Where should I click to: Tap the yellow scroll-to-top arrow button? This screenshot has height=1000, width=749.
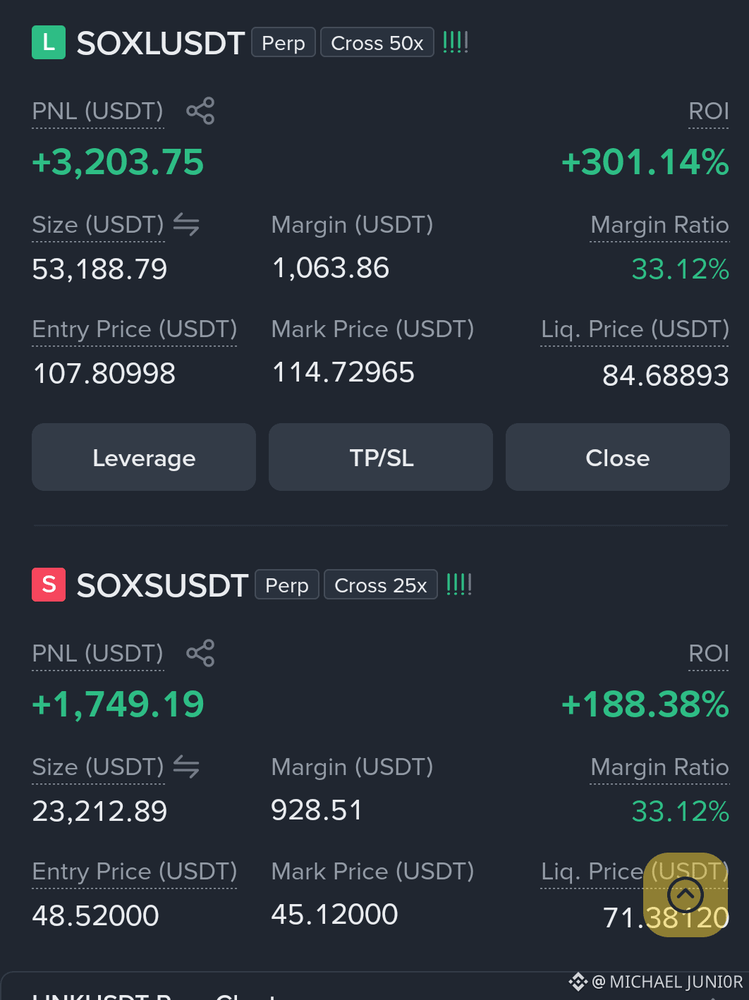[x=686, y=895]
